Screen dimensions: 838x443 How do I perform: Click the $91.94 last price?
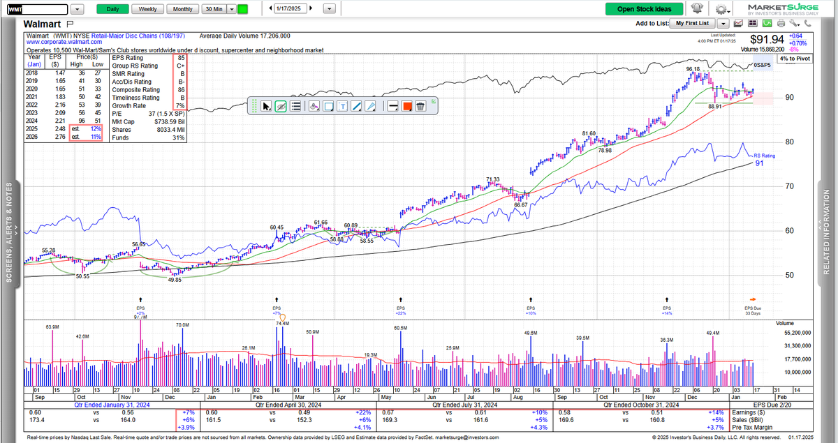coord(767,40)
